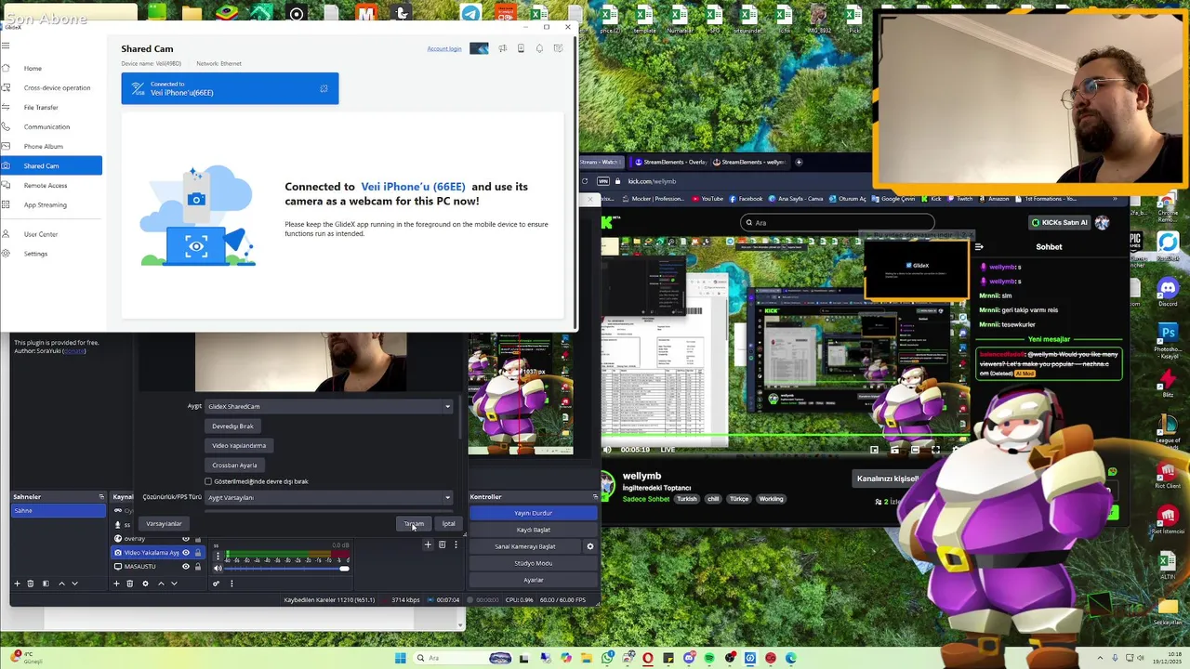Confirm properties with the Tamam button
The height and width of the screenshot is (669, 1190).
pyautogui.click(x=414, y=523)
